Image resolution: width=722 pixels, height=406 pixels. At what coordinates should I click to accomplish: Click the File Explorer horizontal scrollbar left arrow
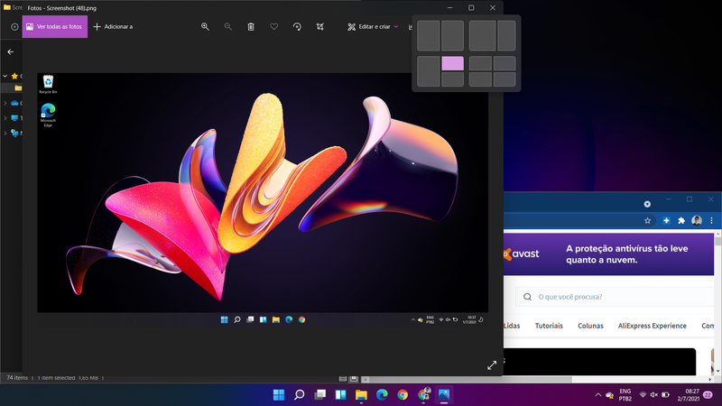click(x=366, y=379)
